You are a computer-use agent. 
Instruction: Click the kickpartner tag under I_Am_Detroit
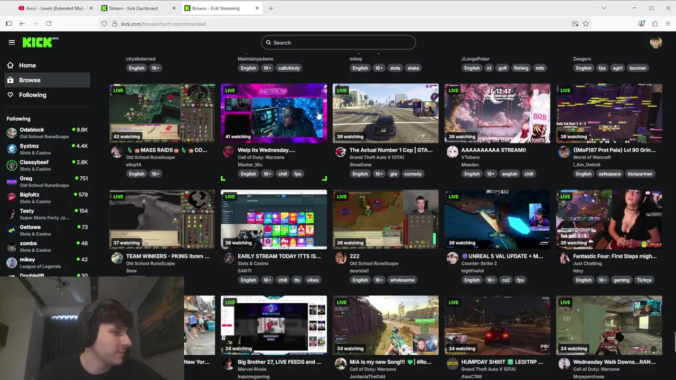[x=640, y=174]
